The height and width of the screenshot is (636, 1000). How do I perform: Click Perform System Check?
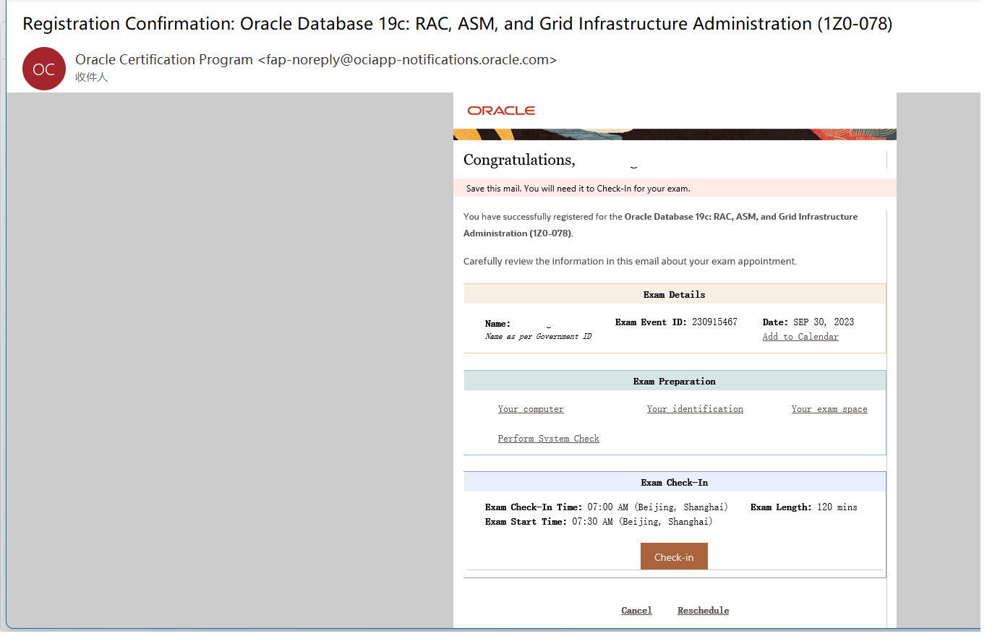548,438
